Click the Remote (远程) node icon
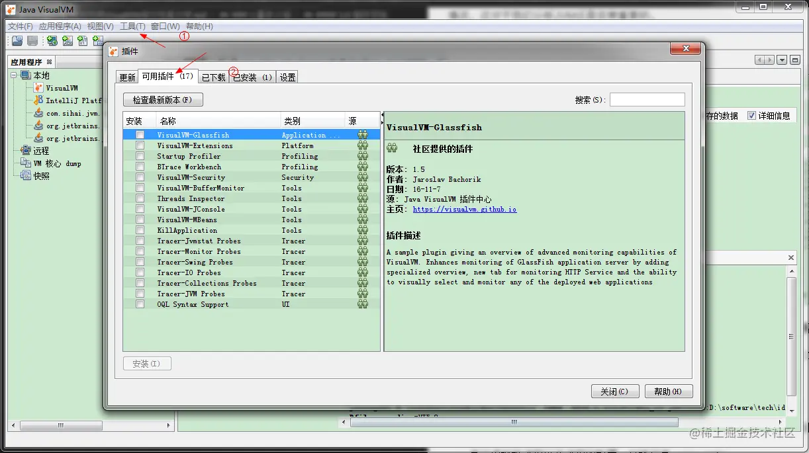The image size is (809, 453). (26, 151)
